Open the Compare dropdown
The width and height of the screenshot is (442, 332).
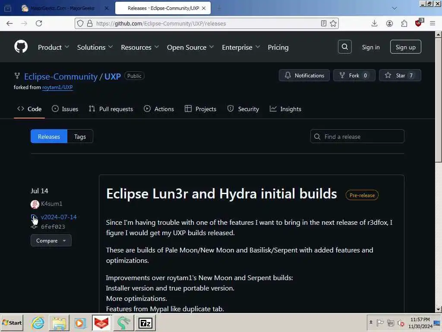(51, 240)
